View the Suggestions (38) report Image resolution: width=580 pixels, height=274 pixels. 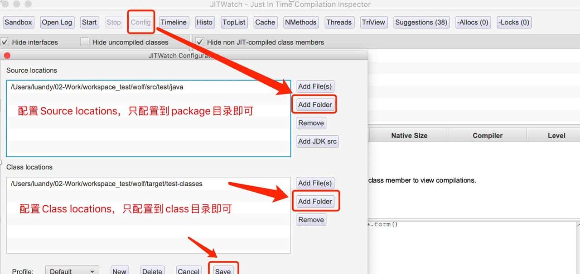(x=421, y=22)
